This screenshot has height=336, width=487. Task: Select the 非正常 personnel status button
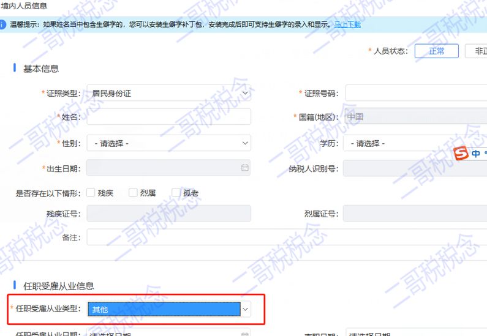click(x=477, y=51)
